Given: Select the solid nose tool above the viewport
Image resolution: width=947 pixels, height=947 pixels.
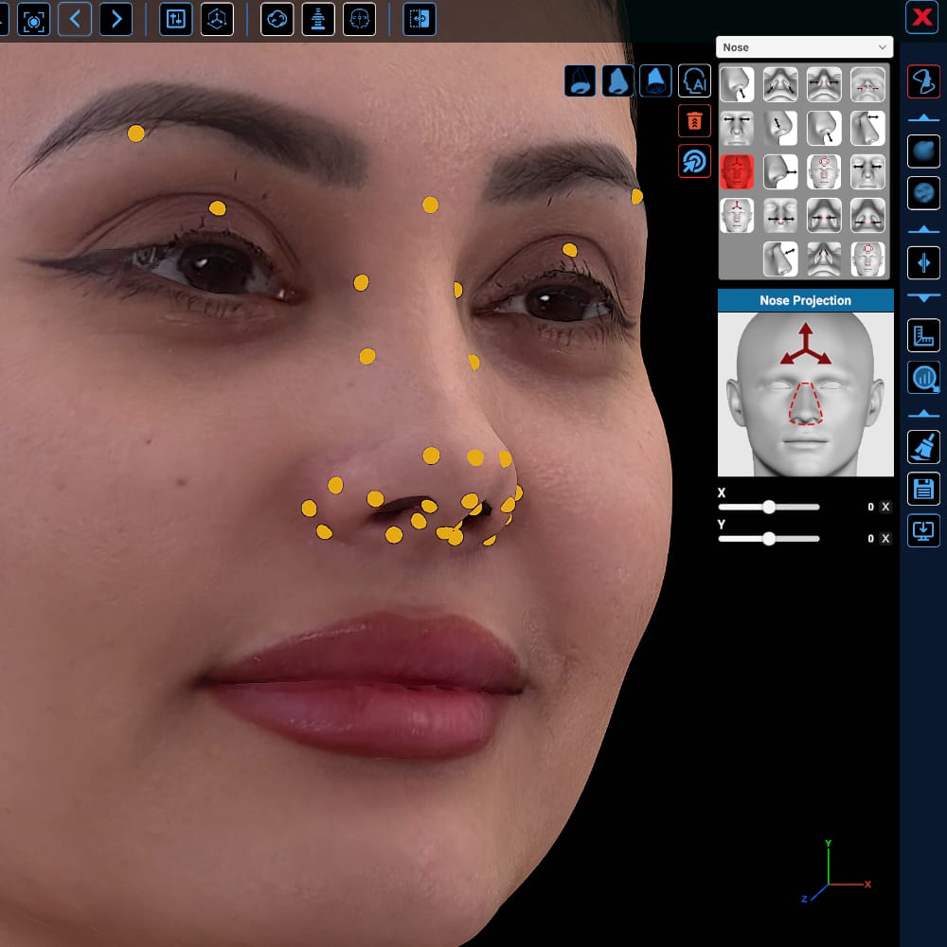Looking at the screenshot, I should click(617, 81).
